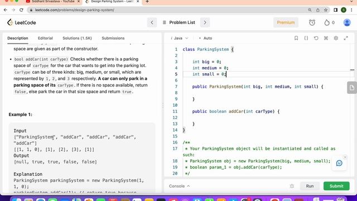Switch to the Siddhant Srivastava YouTube tab
The height and width of the screenshot is (201, 357).
53,2
